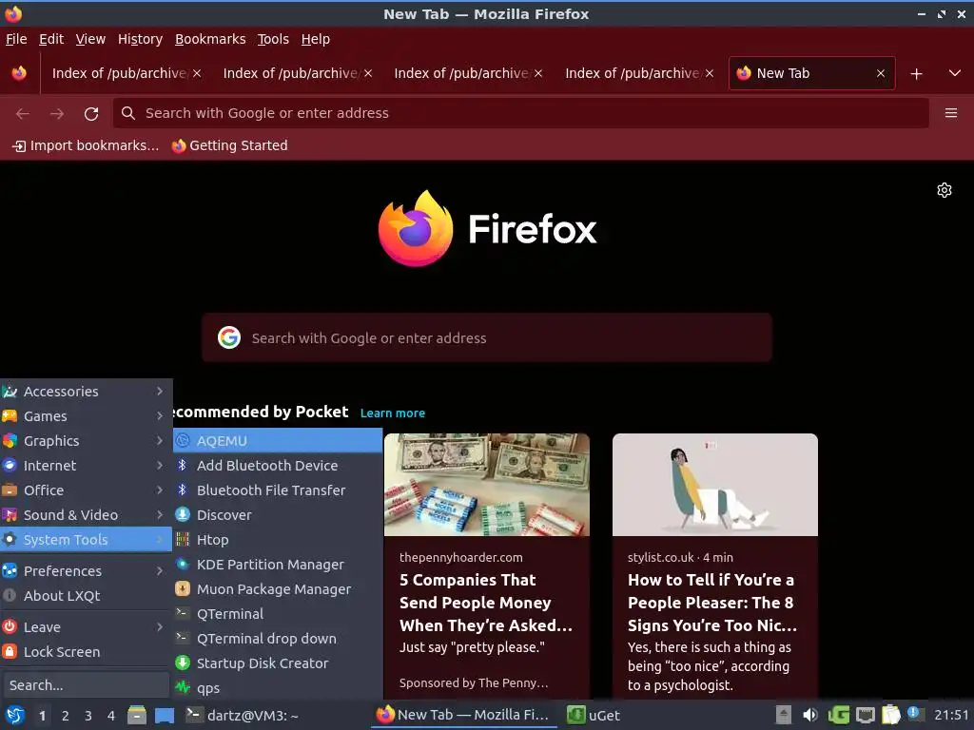The width and height of the screenshot is (974, 730).
Task: Click the show desktop panel icon
Action: click(x=165, y=715)
